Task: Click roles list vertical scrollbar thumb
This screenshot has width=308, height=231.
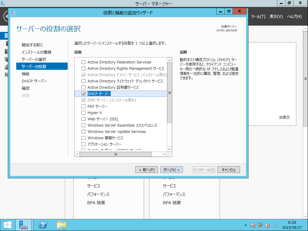Action: (x=170, y=93)
